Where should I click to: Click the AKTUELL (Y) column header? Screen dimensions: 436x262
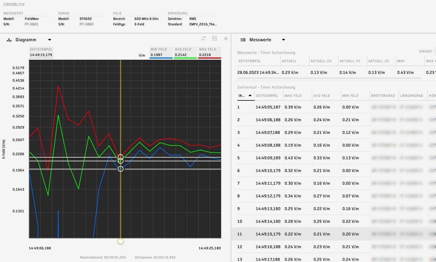[350, 61]
